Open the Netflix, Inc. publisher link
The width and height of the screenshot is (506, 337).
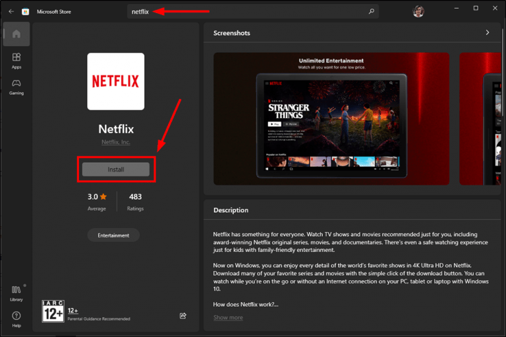tap(116, 142)
